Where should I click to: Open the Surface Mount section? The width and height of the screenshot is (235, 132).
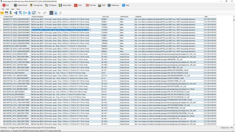click(x=21, y=5)
